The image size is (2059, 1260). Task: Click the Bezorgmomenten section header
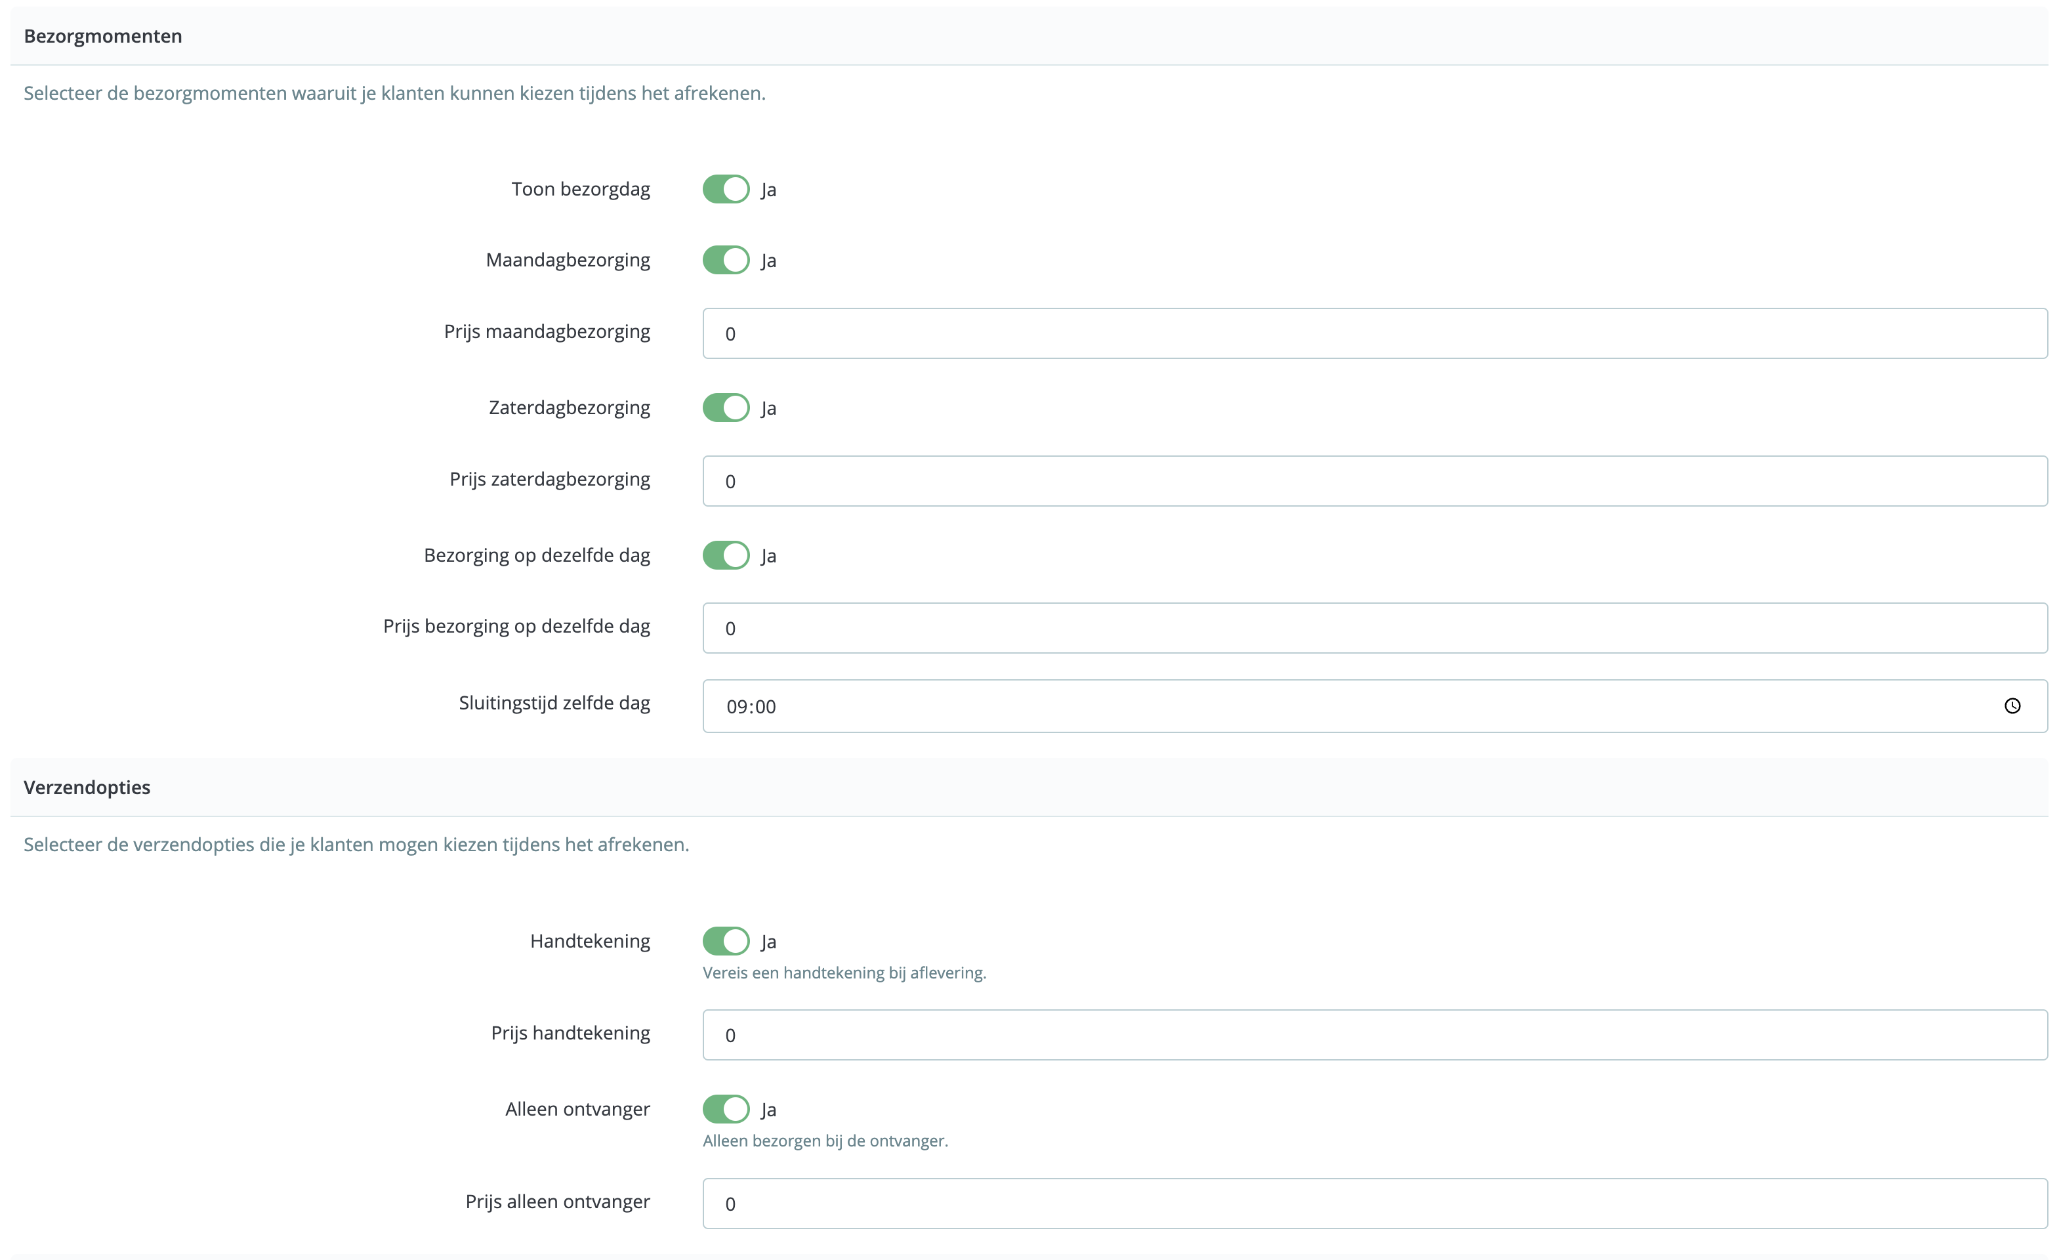coord(103,36)
